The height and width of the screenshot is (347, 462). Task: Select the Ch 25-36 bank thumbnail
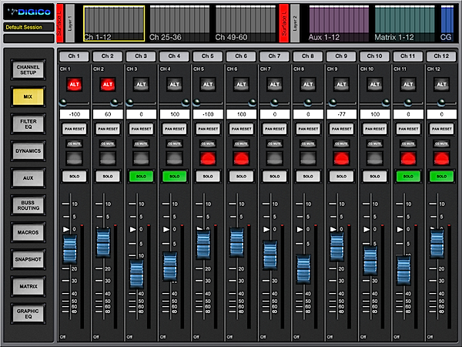pos(179,23)
